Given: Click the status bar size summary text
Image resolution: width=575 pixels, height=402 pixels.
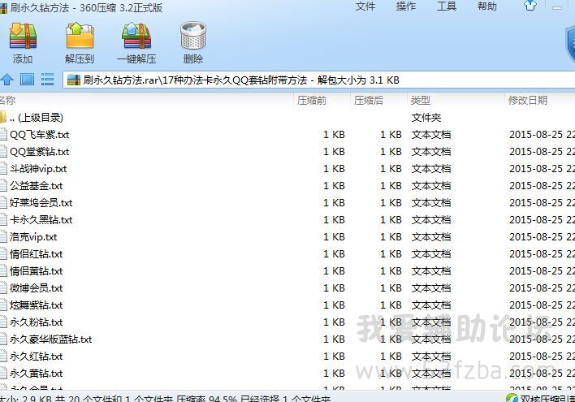Looking at the screenshot, I should click(x=165, y=398).
